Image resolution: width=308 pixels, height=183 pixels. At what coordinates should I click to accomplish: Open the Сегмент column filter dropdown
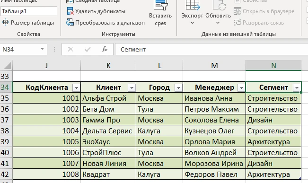pos(297,88)
